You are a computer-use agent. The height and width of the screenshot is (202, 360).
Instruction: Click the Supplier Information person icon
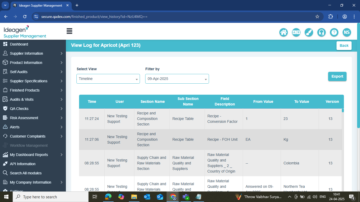click(5, 53)
